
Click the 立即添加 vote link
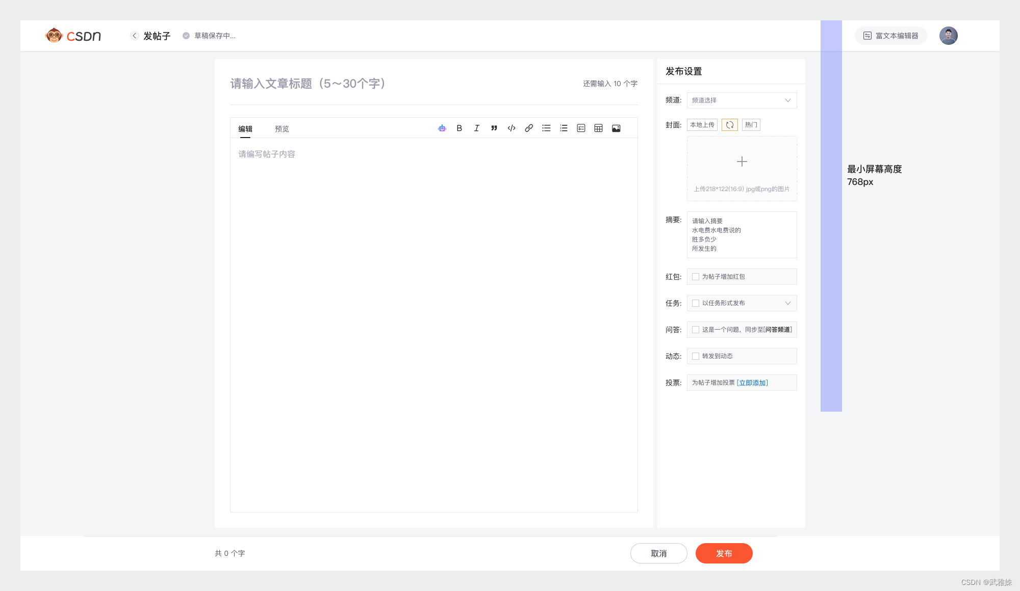(x=752, y=383)
